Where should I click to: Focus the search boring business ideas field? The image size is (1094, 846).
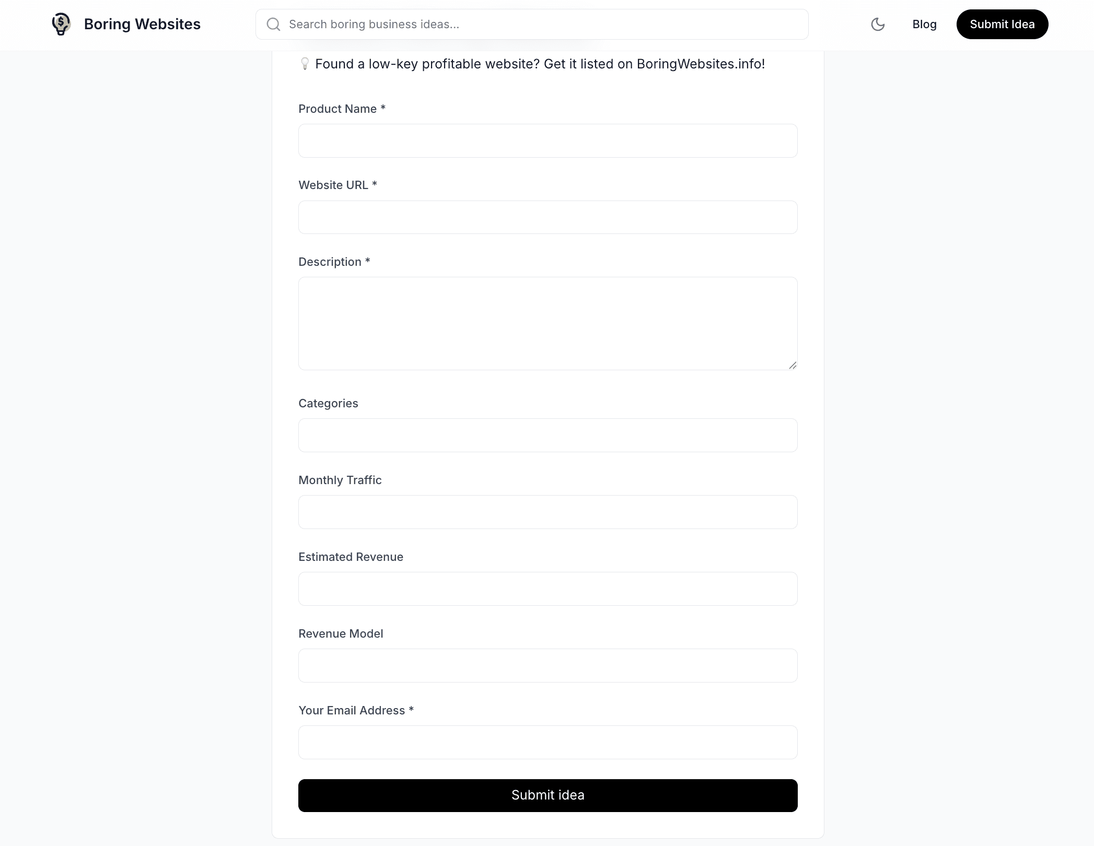532,24
